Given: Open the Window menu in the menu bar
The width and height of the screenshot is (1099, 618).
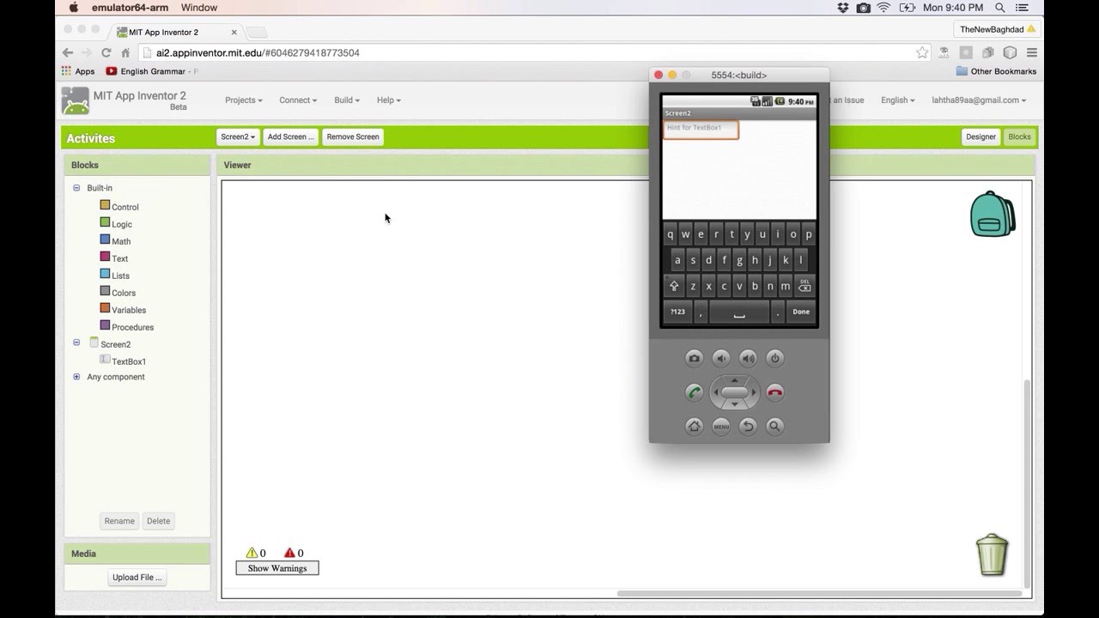Looking at the screenshot, I should point(199,8).
